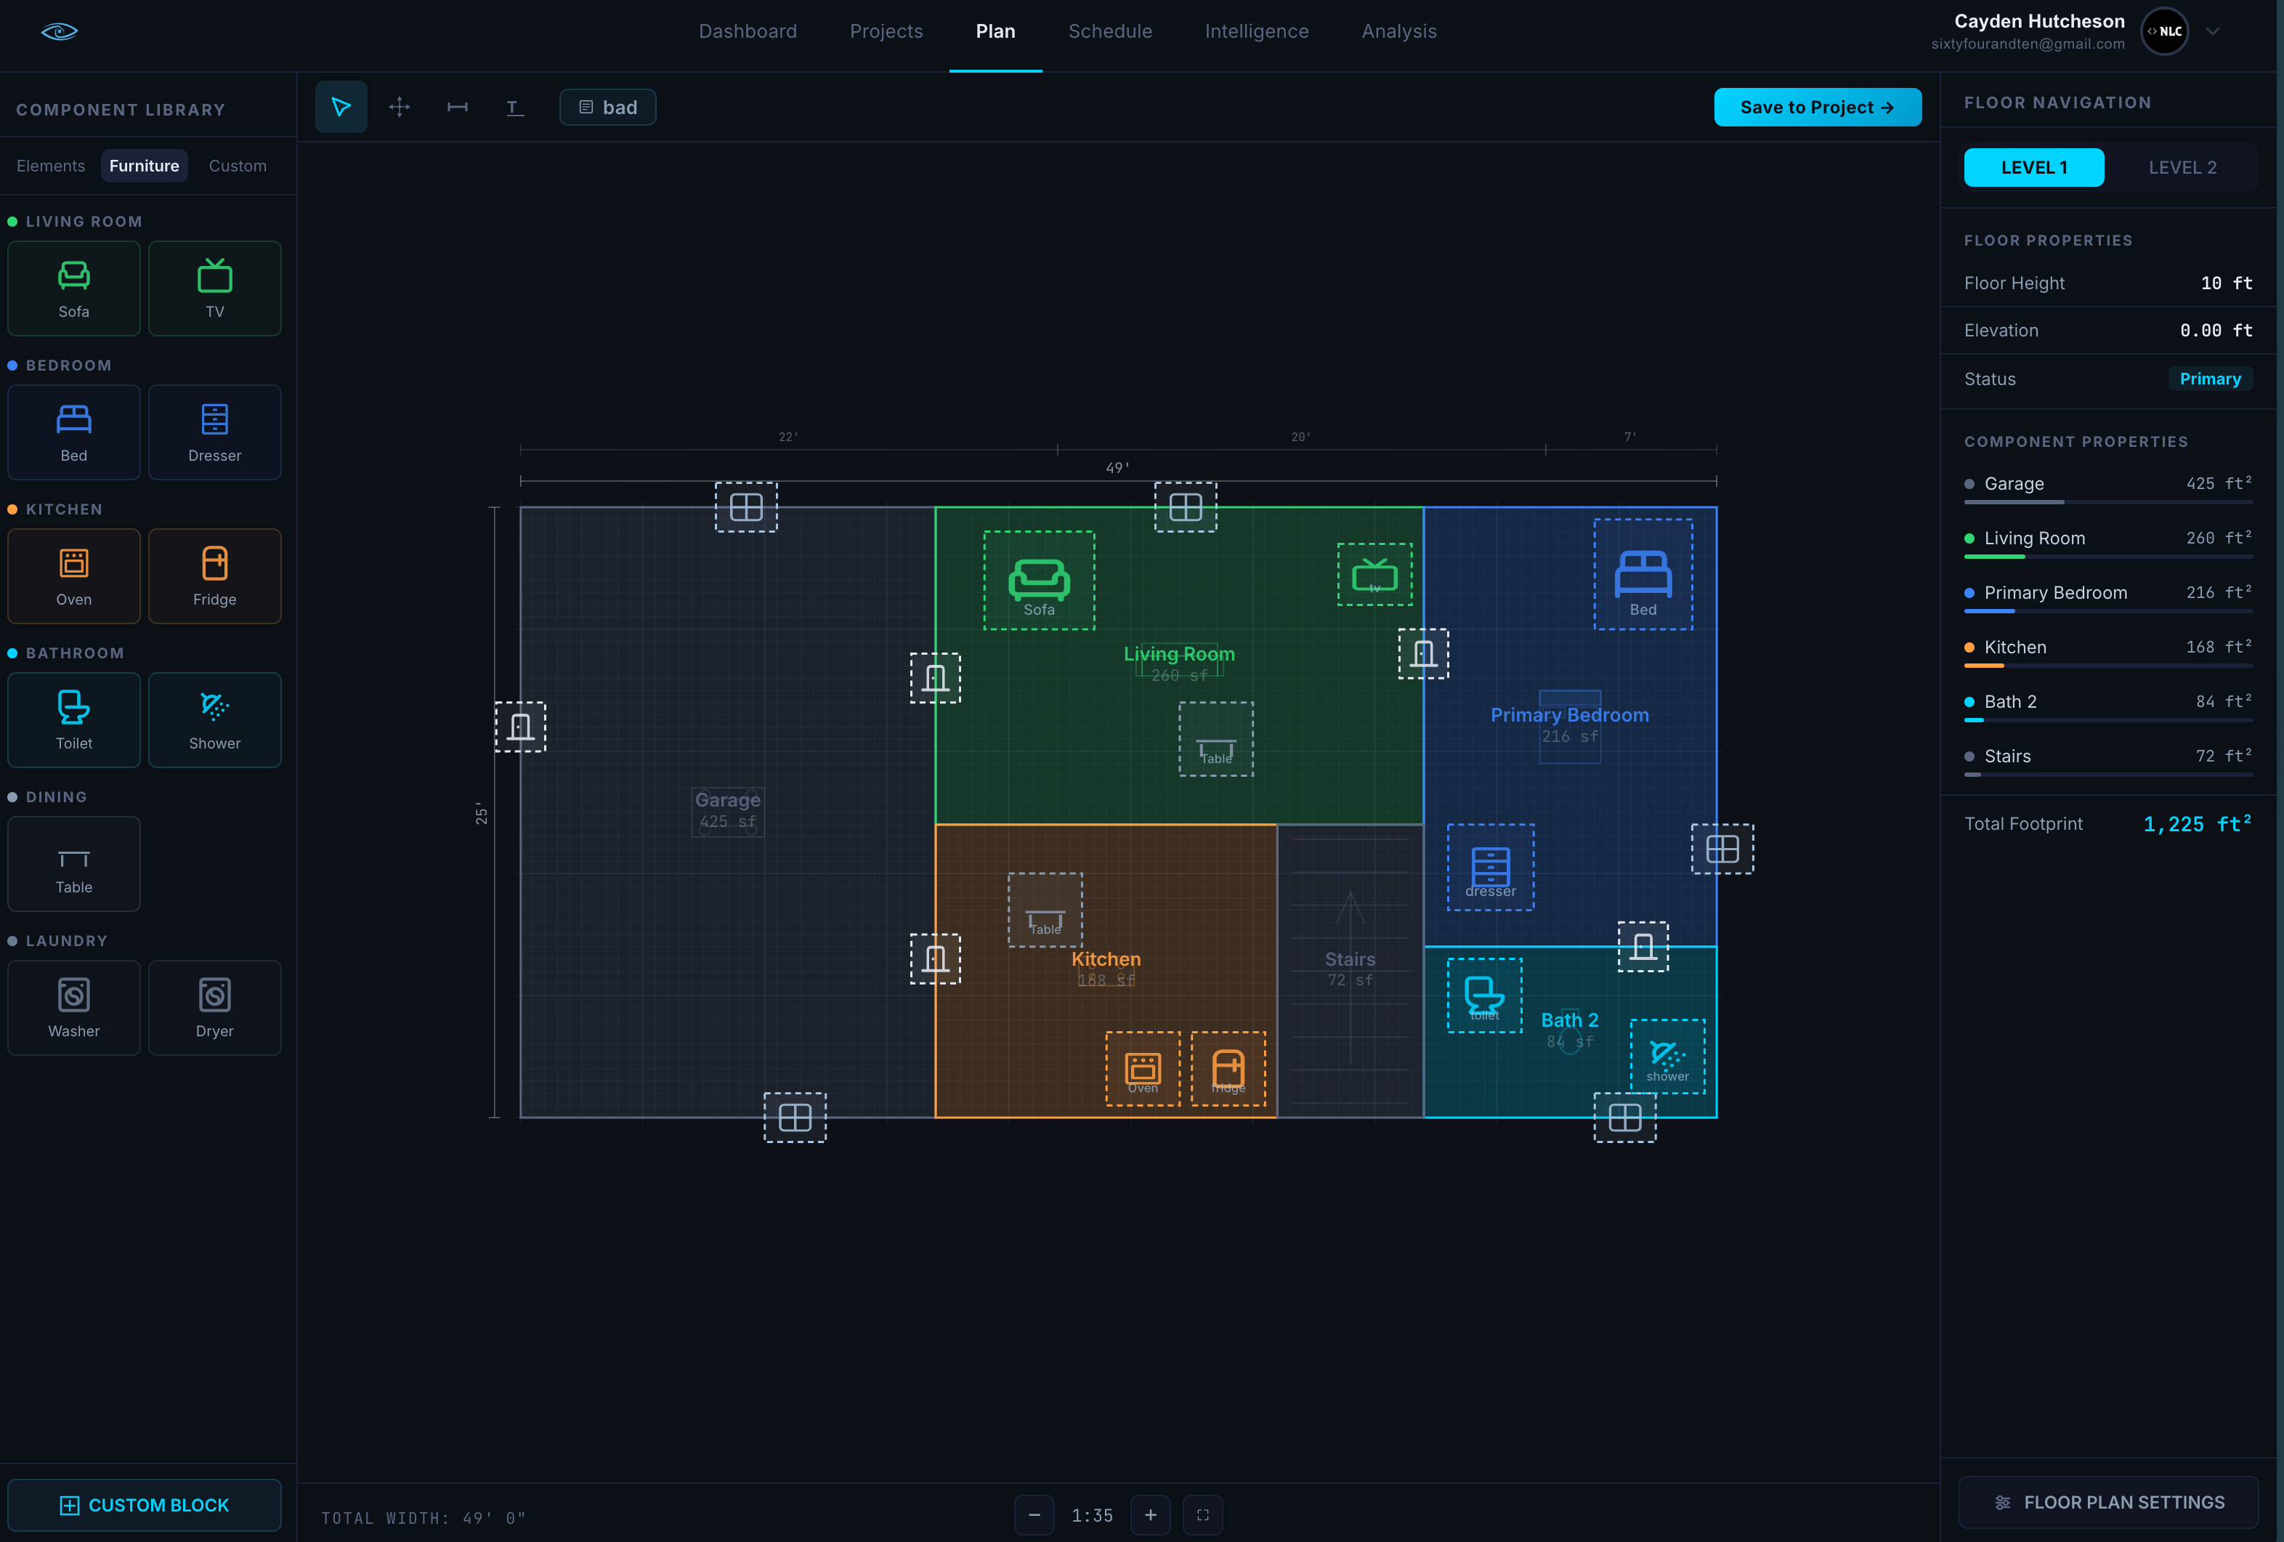
Task: Open the bad notes dropdown
Action: click(x=607, y=107)
